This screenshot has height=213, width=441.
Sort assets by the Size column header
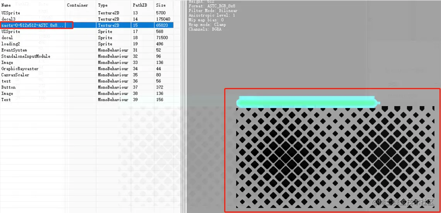pos(161,5)
